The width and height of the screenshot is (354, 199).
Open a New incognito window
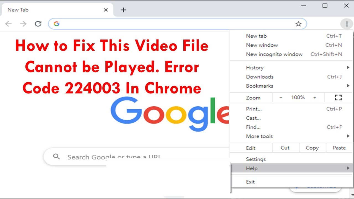291,54
